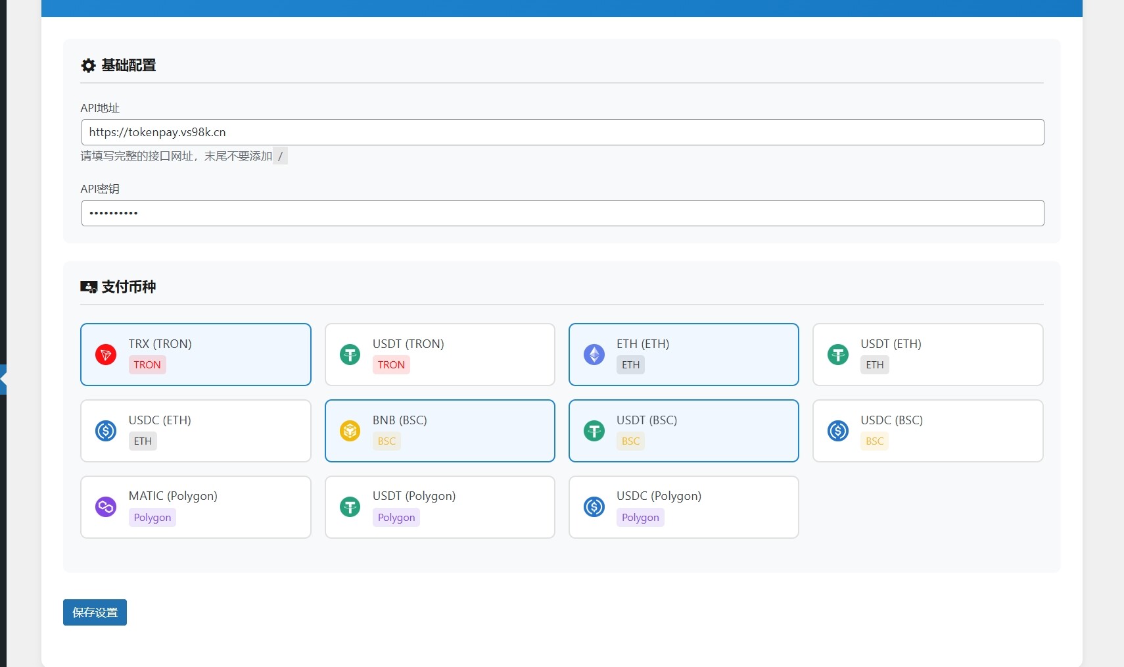Click the yellow BNB coin icon
Screen dimensions: 1124x667
pyautogui.click(x=350, y=431)
